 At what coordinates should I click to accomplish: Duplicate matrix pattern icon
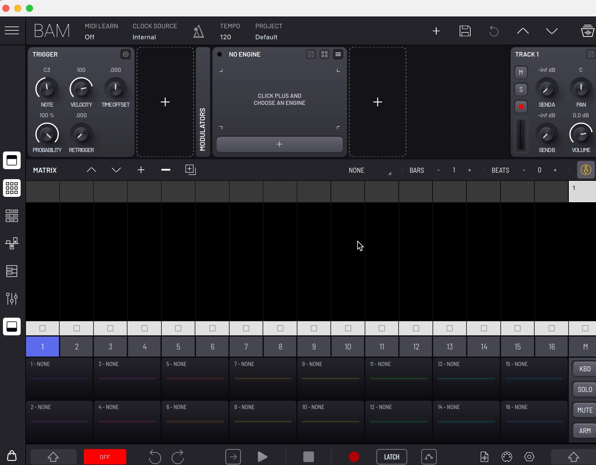point(190,170)
